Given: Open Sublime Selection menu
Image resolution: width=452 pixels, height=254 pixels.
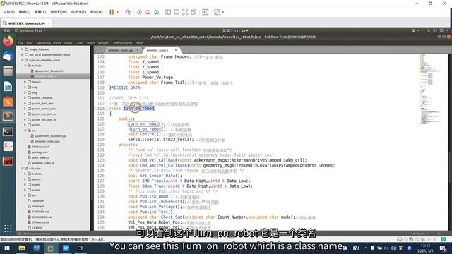Looking at the screenshot, I should [x=43, y=43].
